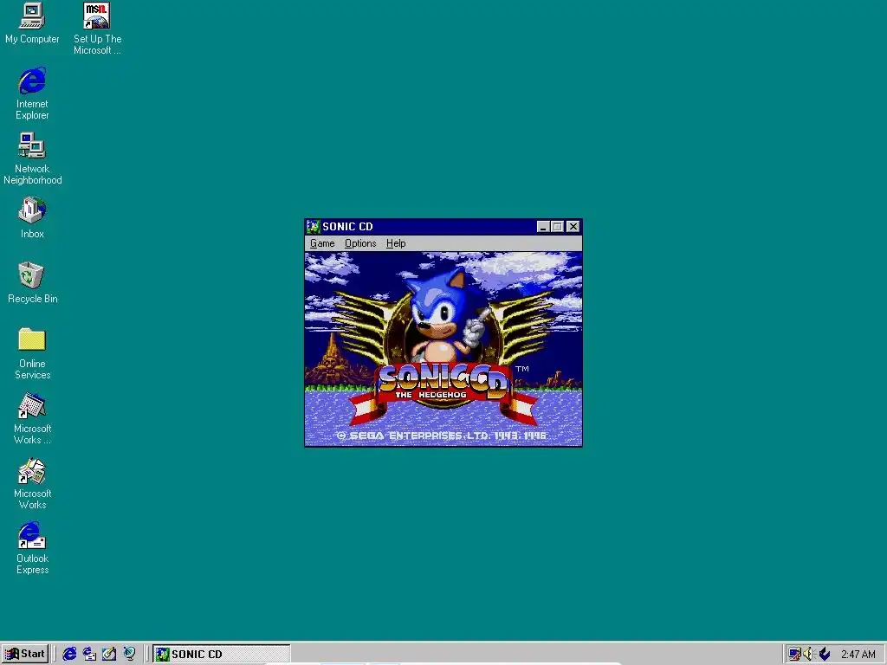
Task: Click the volume speaker tray icon
Action: click(x=808, y=654)
